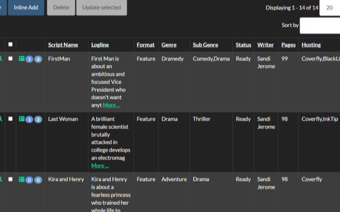Click the Inline Add button
340x212 pixels.
pyautogui.click(x=26, y=8)
